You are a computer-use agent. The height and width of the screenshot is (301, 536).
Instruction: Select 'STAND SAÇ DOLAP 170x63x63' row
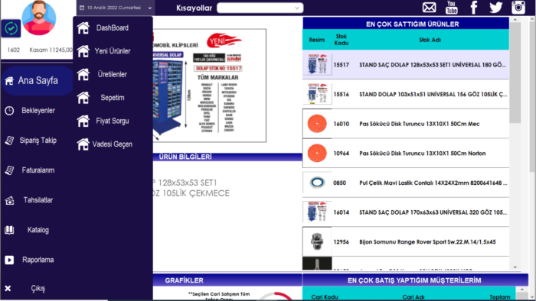click(406, 212)
